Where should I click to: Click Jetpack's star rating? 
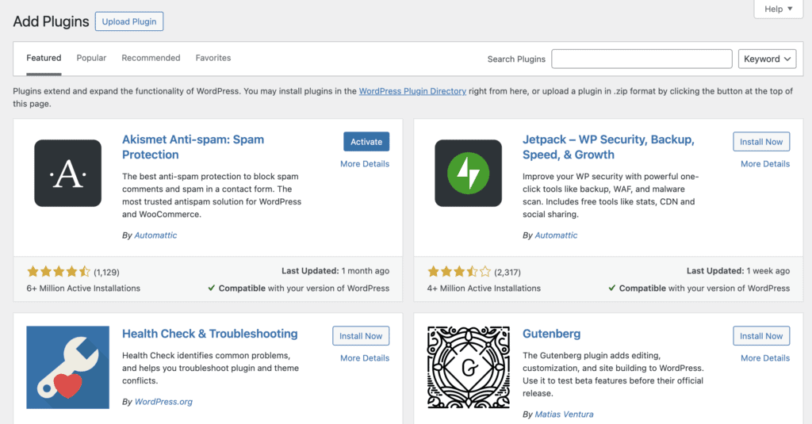[x=459, y=271]
